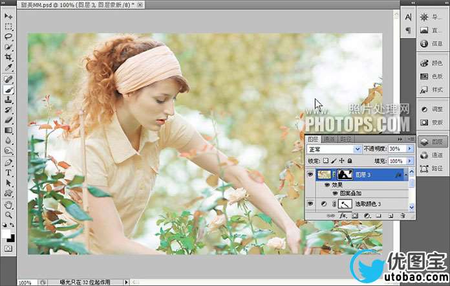Switch to the 路径 tab in layers panel
450x286 pixels.
[345, 139]
